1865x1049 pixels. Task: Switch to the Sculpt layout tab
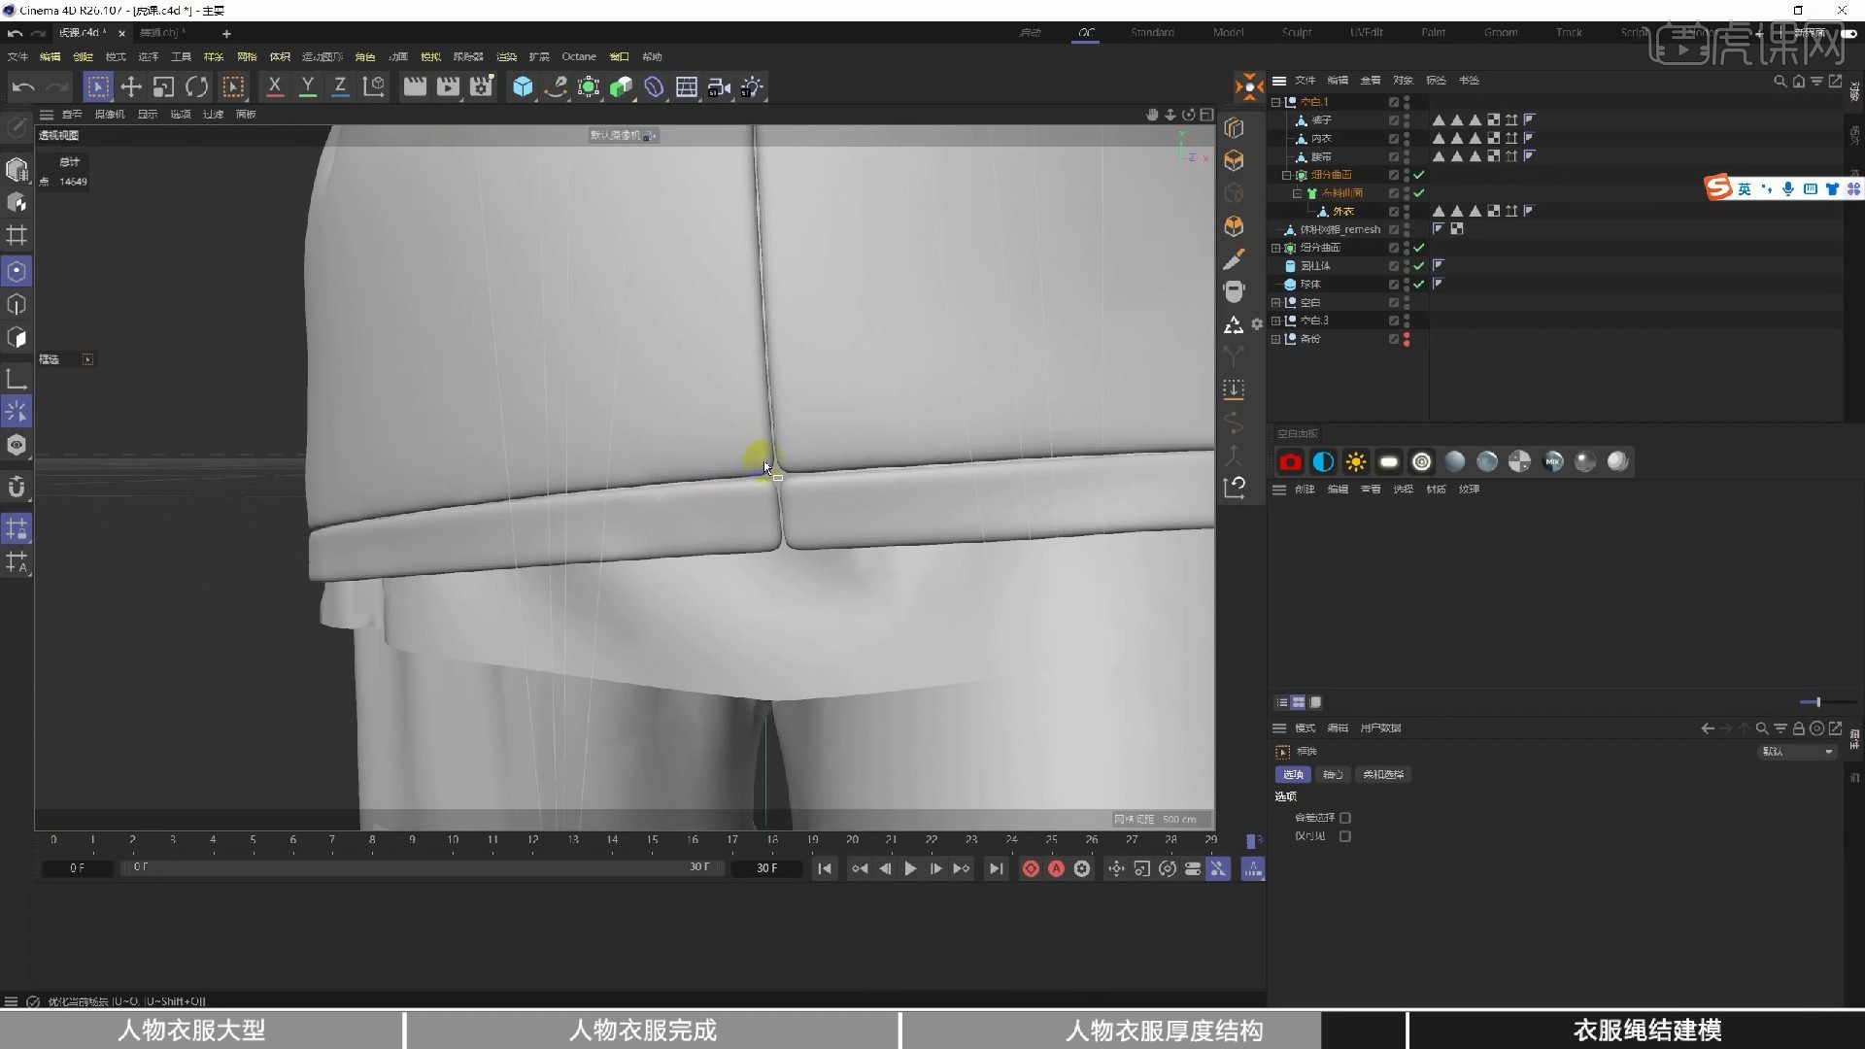(1296, 33)
